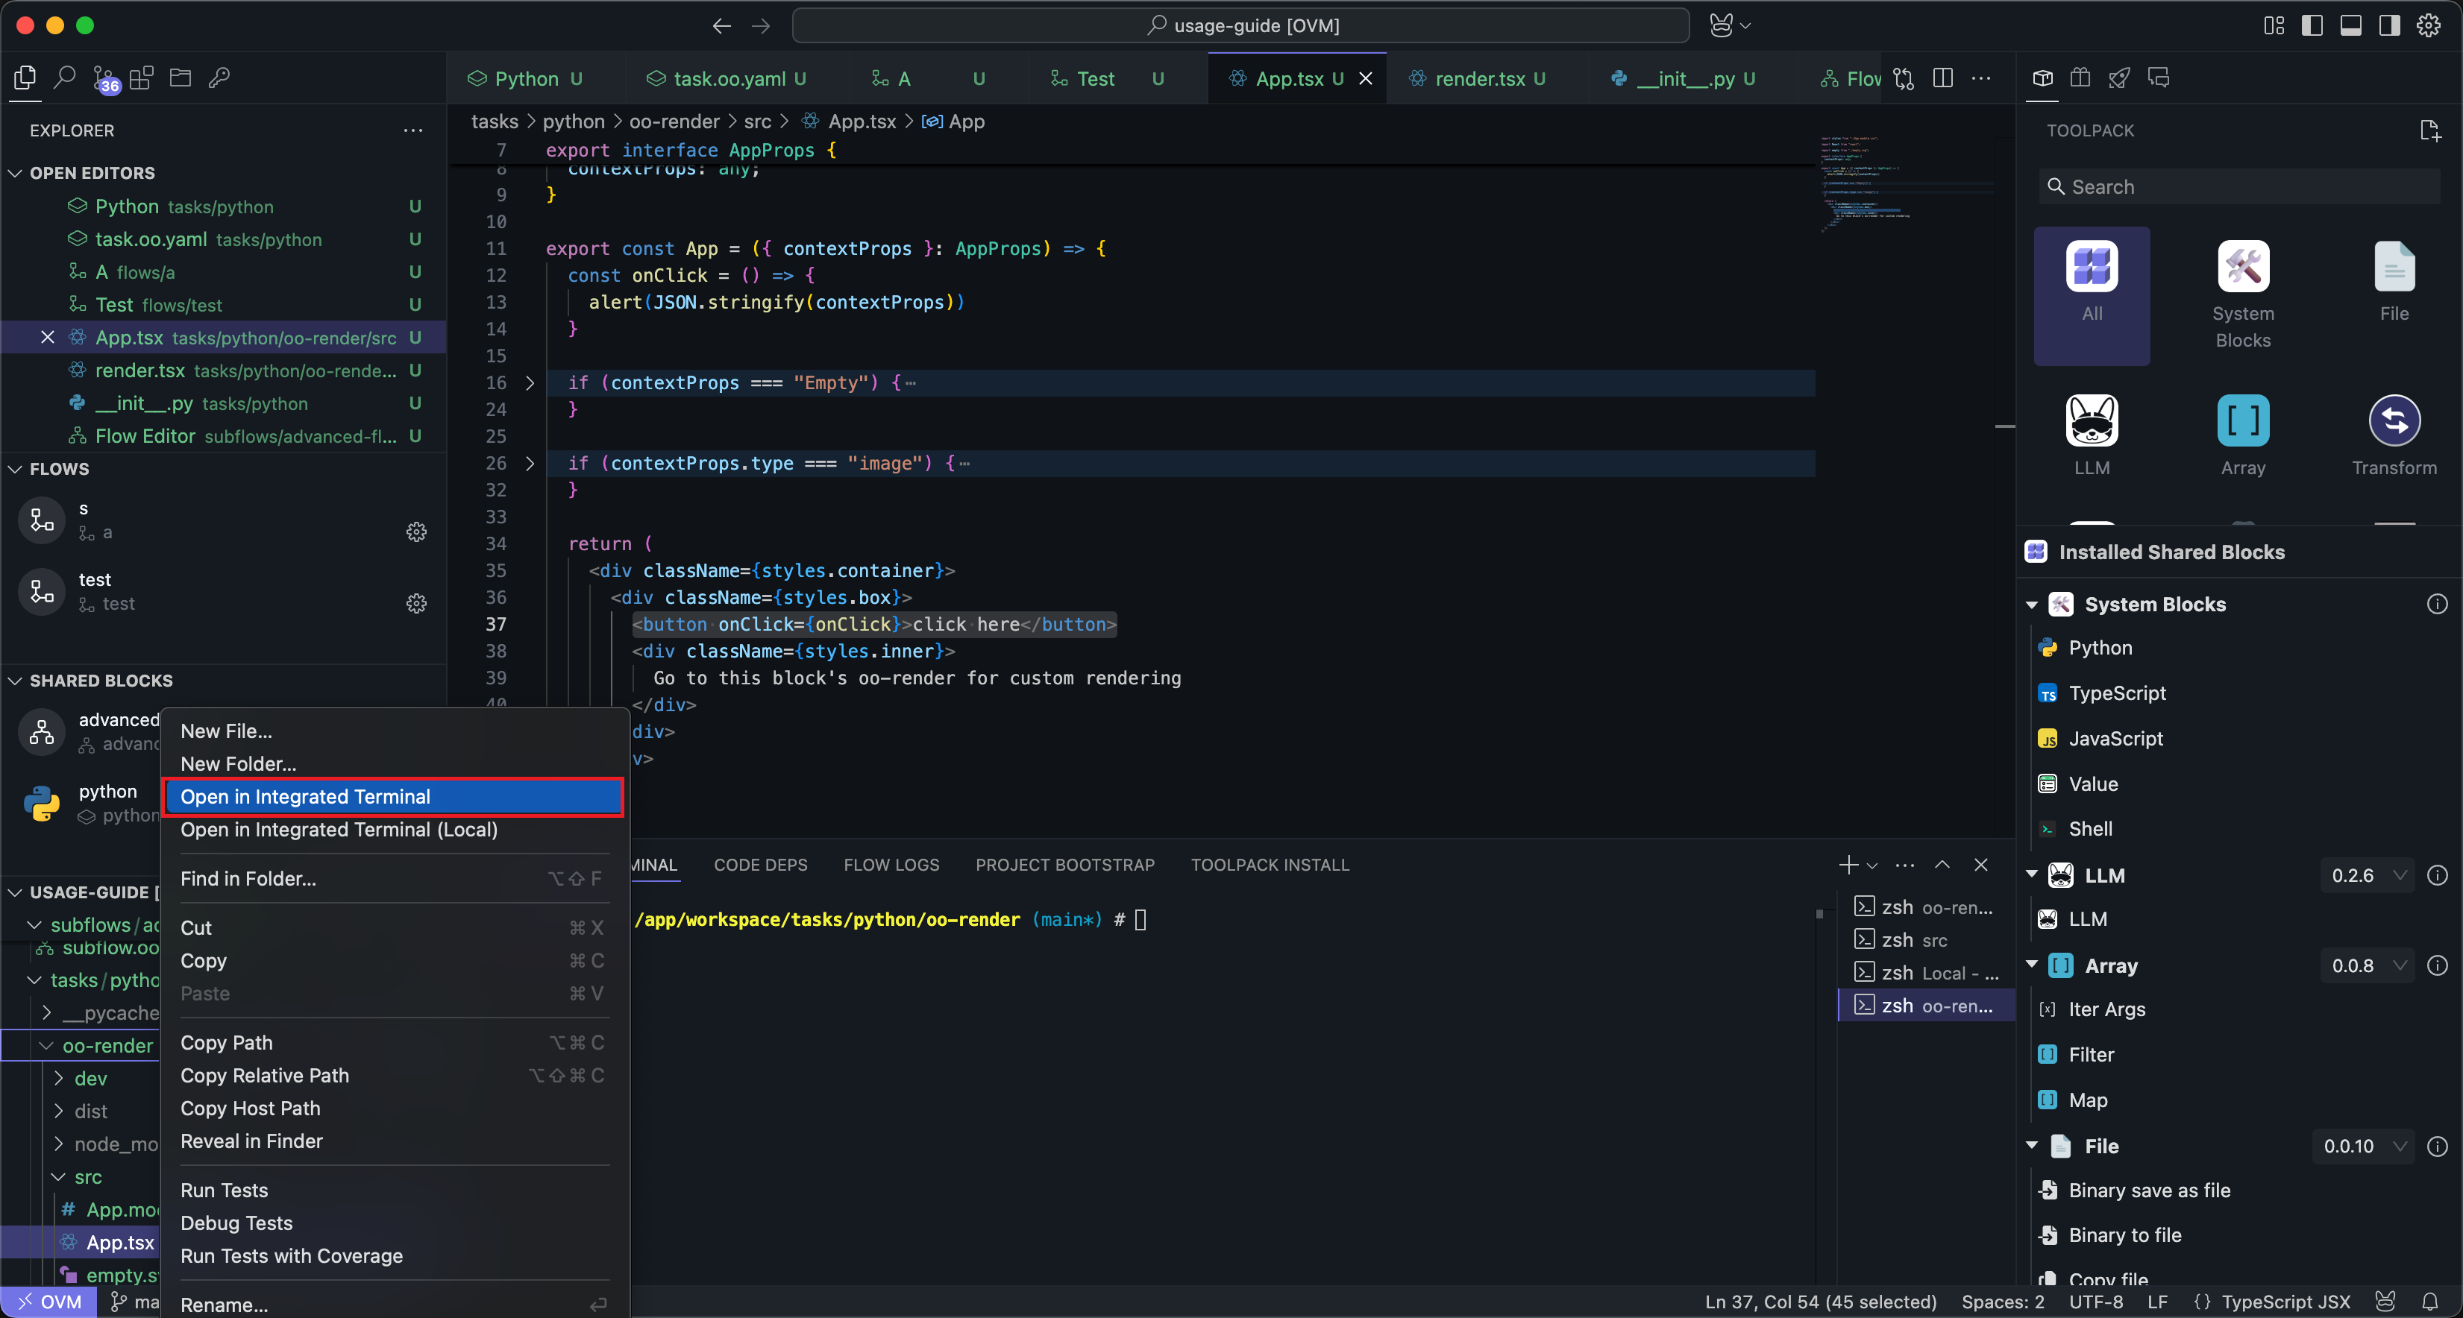The width and height of the screenshot is (2463, 1318).
Task: Click the split editor right icon
Action: click(1942, 78)
